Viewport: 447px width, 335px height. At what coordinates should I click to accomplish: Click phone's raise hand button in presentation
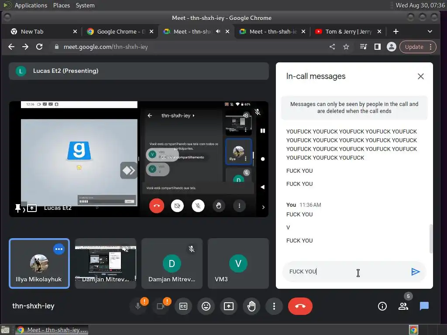(219, 206)
